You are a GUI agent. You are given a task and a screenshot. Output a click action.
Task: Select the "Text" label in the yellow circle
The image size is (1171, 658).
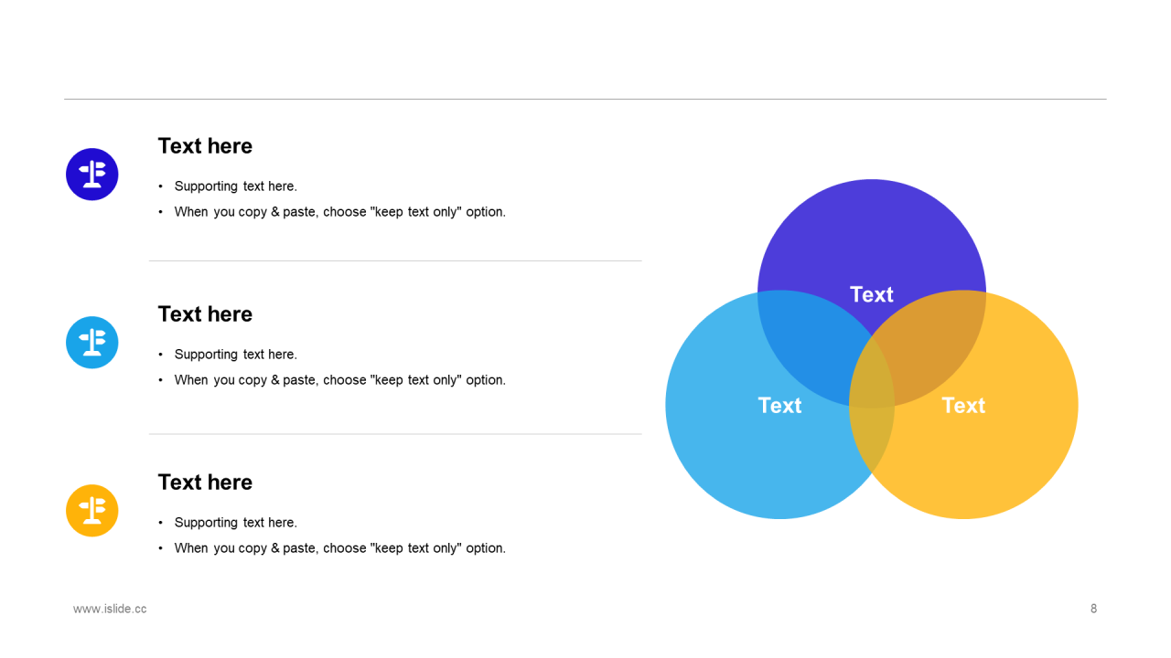963,405
